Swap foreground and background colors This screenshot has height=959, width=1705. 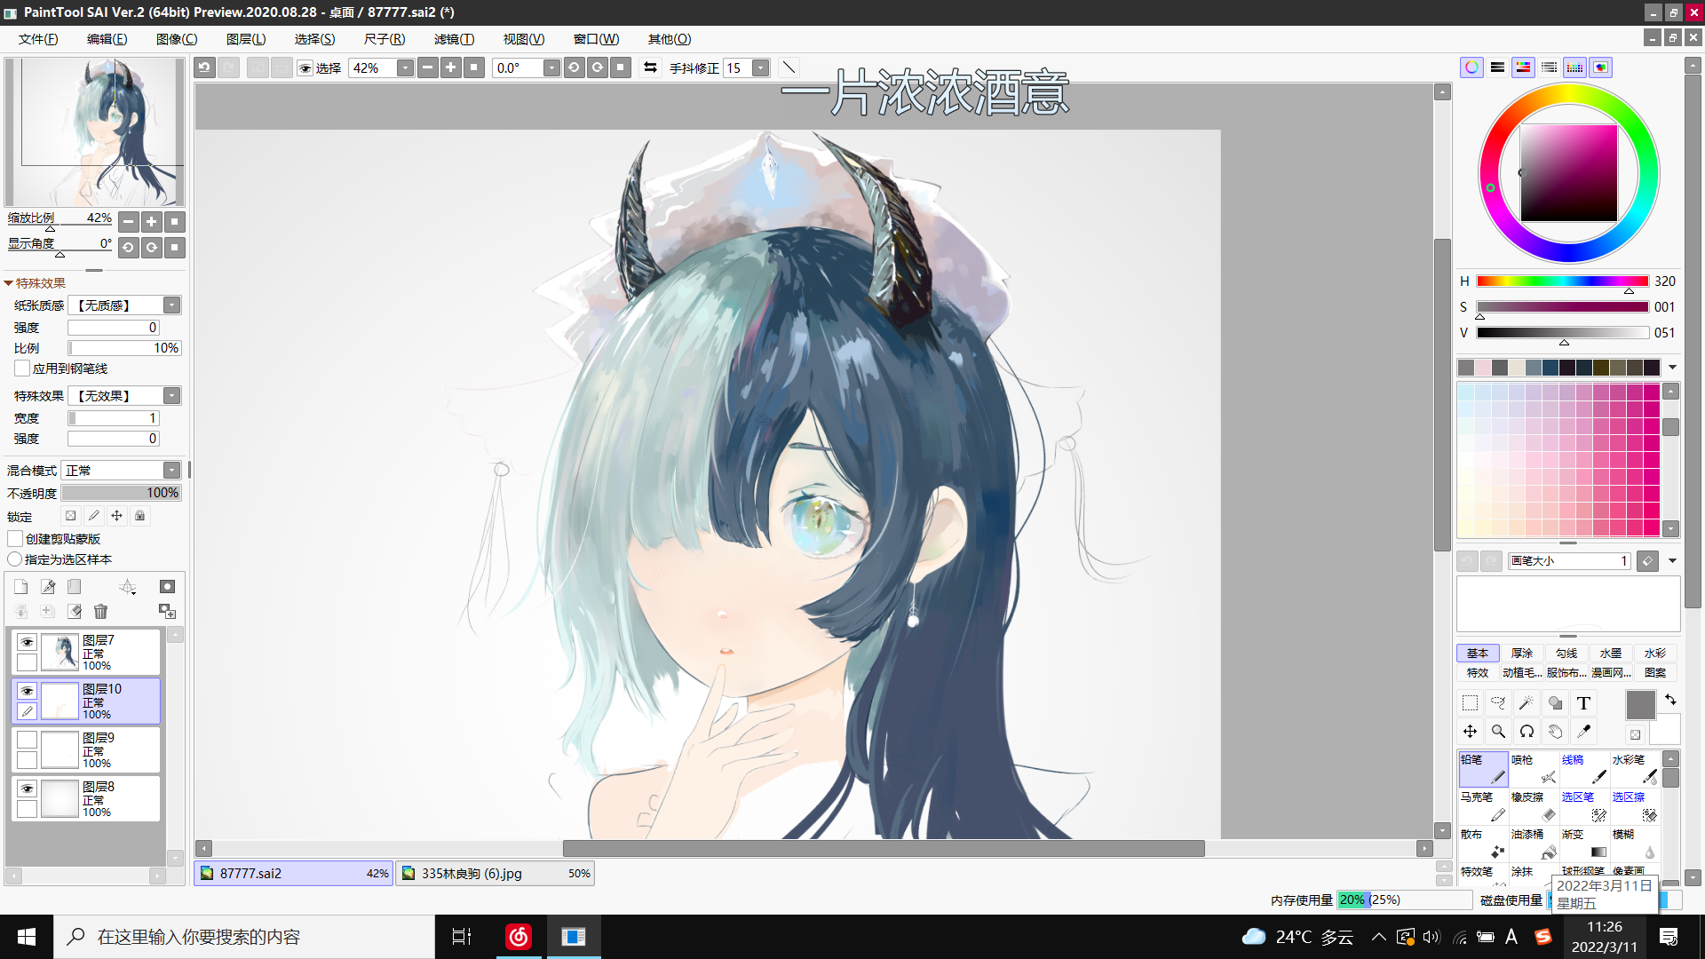pyautogui.click(x=1670, y=700)
